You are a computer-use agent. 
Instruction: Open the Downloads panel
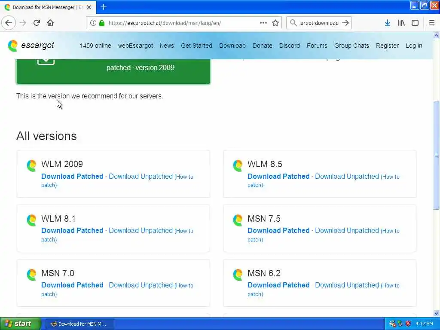click(388, 23)
